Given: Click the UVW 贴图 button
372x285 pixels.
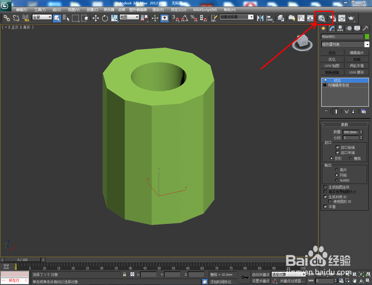Looking at the screenshot, I should [332, 65].
